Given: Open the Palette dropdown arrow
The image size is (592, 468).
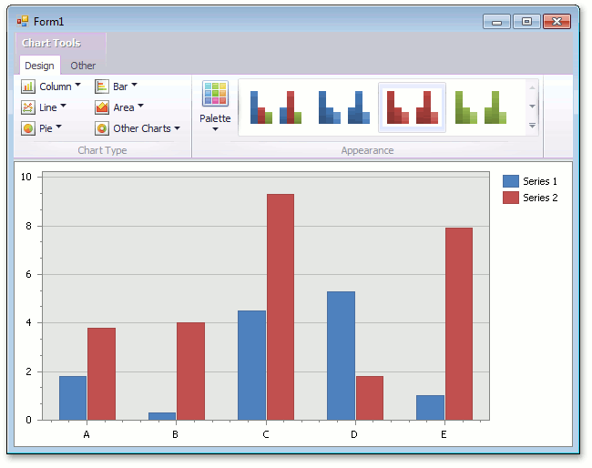Looking at the screenshot, I should coord(215,129).
